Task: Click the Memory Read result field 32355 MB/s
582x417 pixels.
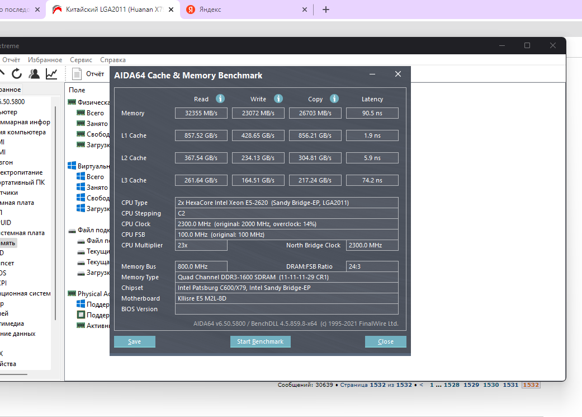Action: pos(201,113)
